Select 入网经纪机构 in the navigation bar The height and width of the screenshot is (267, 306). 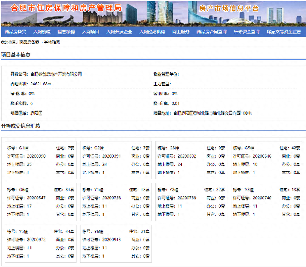pyautogui.click(x=152, y=32)
